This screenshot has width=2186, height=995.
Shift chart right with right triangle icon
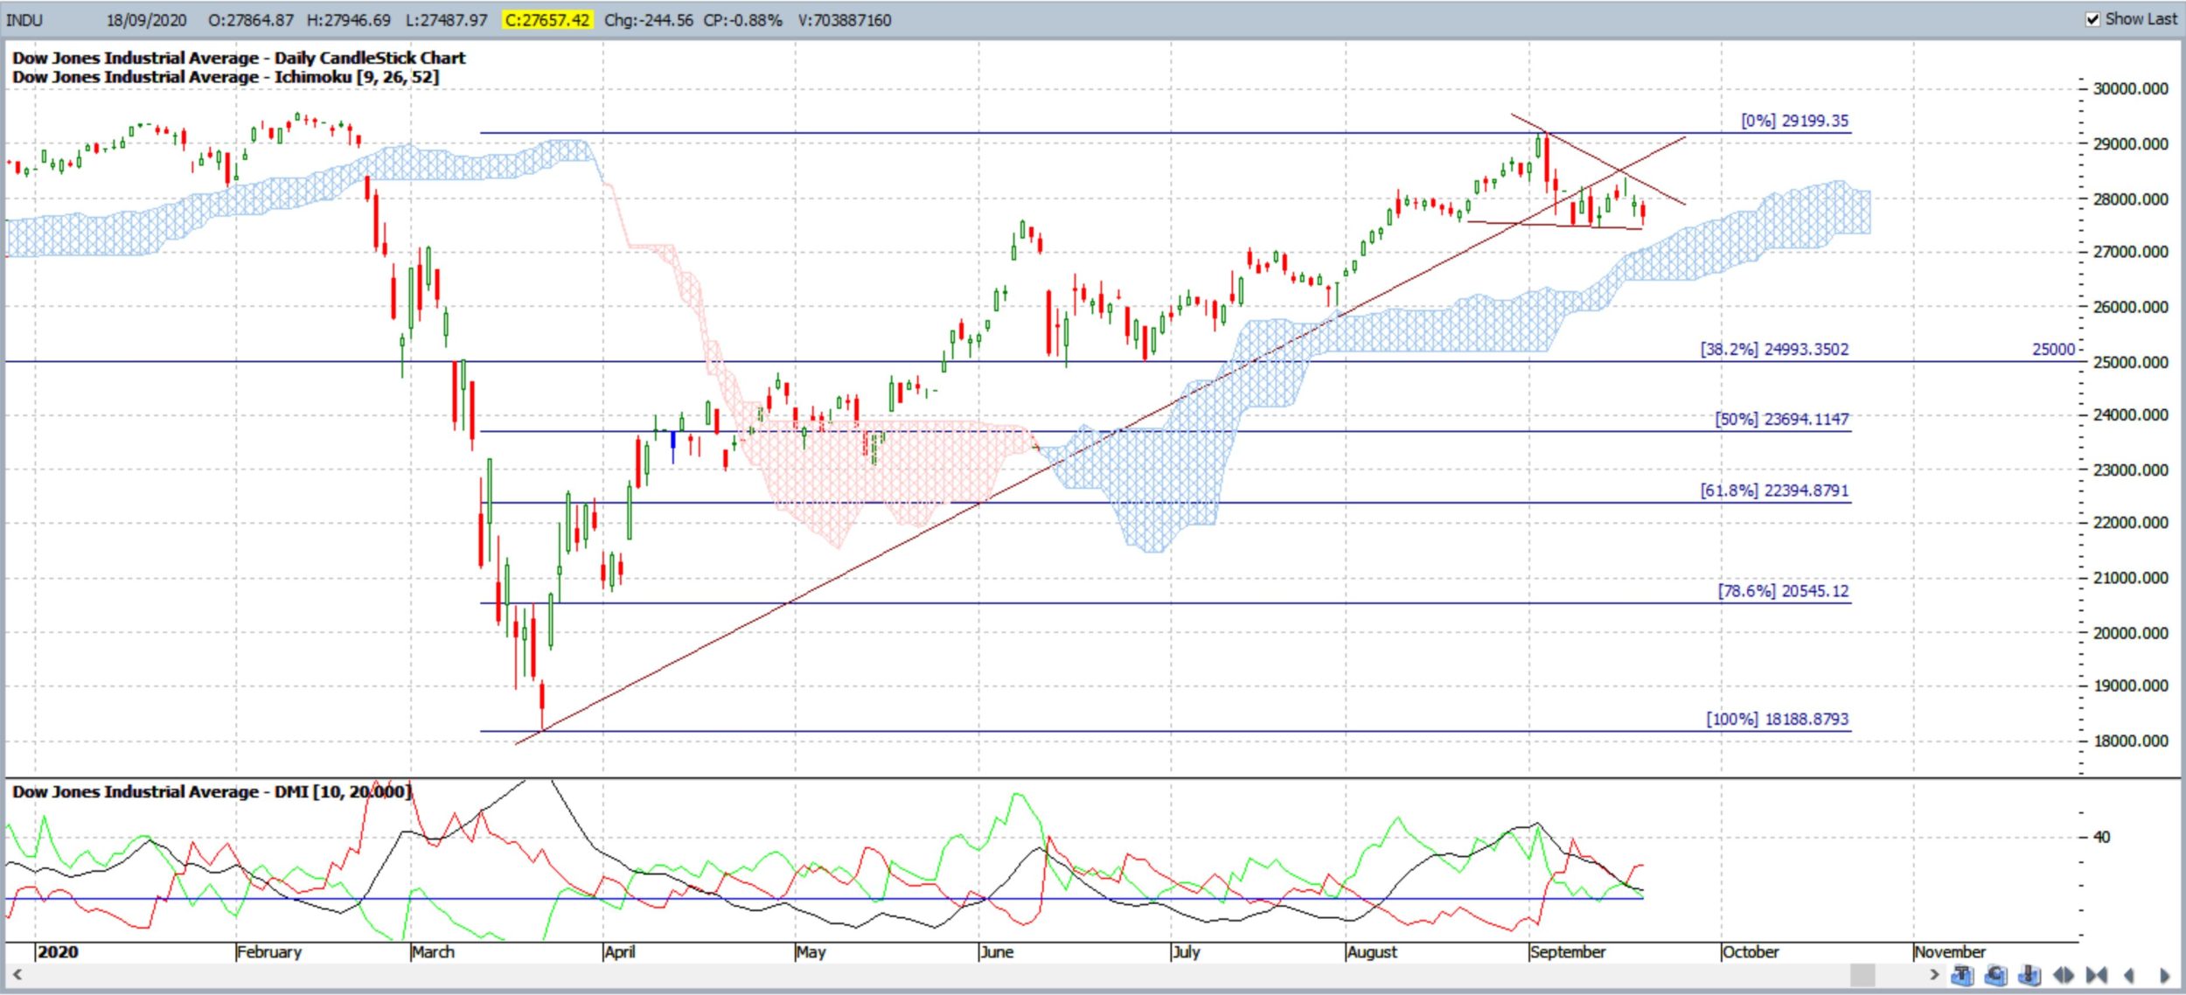click(2165, 975)
